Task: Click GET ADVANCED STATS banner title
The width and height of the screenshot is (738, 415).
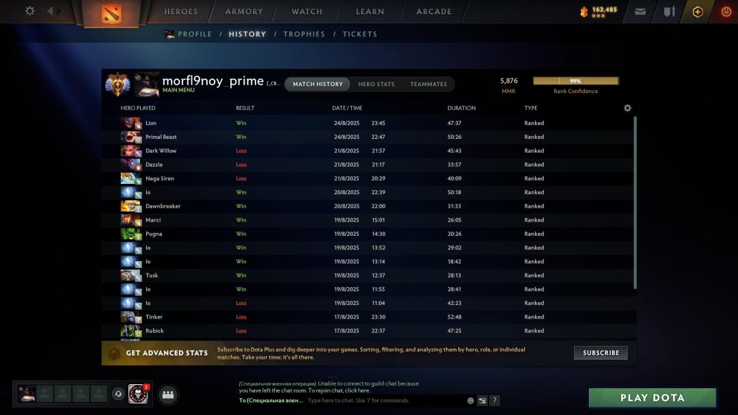Action: 167,353
